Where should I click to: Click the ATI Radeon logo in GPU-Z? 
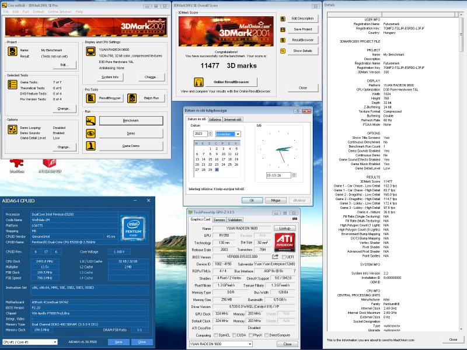pos(284,242)
